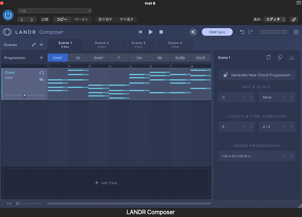Open the preset dropdown showing 手動
Image resolution: width=302 pixels, height=217 pixels.
coord(55,11)
